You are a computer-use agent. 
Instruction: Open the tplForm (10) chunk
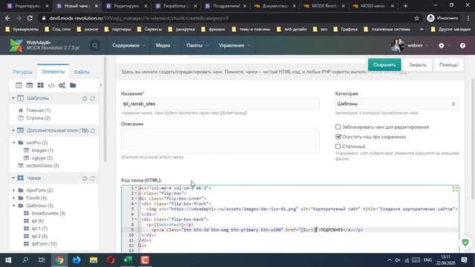click(x=45, y=244)
